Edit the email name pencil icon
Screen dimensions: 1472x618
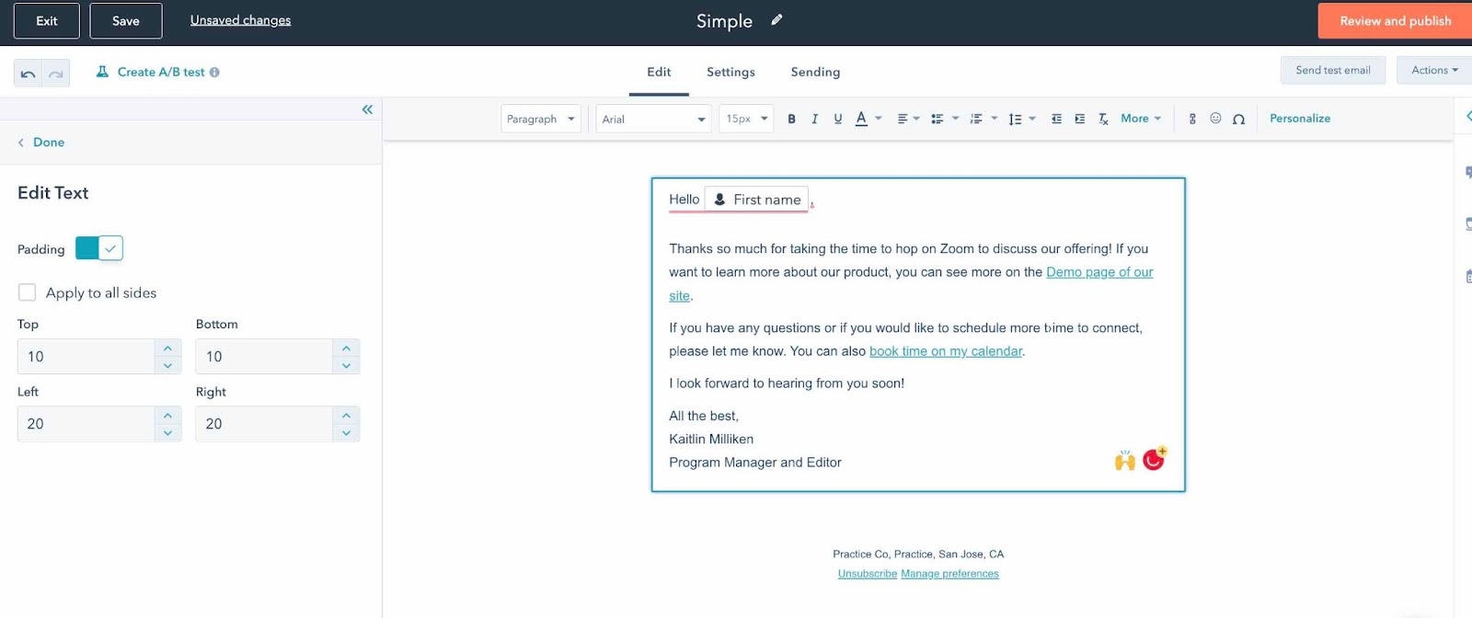tap(776, 19)
